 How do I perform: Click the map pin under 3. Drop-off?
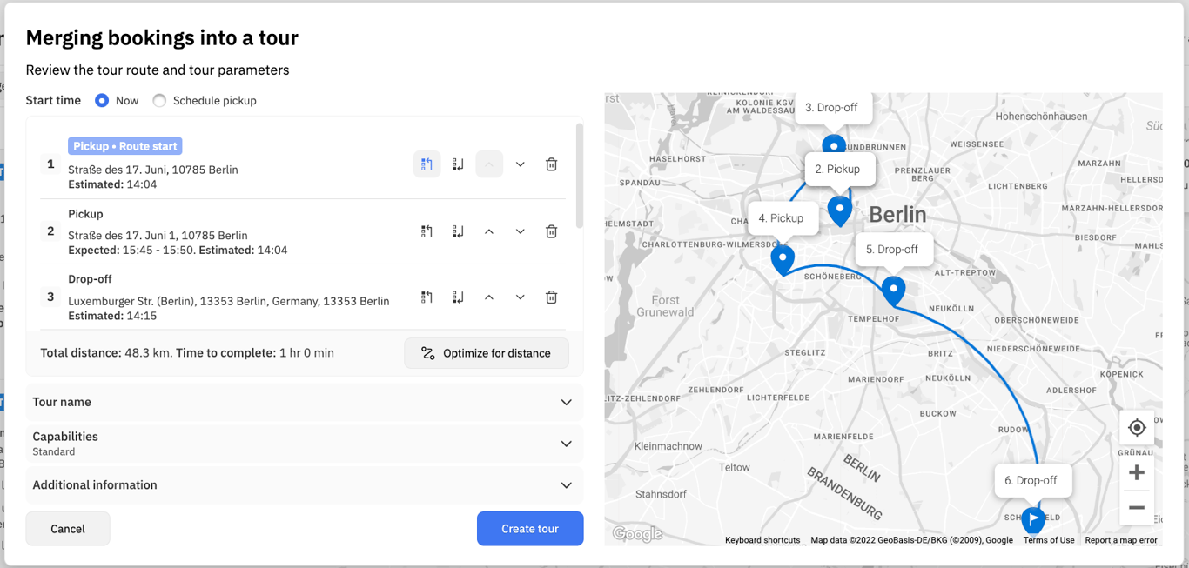click(x=834, y=144)
